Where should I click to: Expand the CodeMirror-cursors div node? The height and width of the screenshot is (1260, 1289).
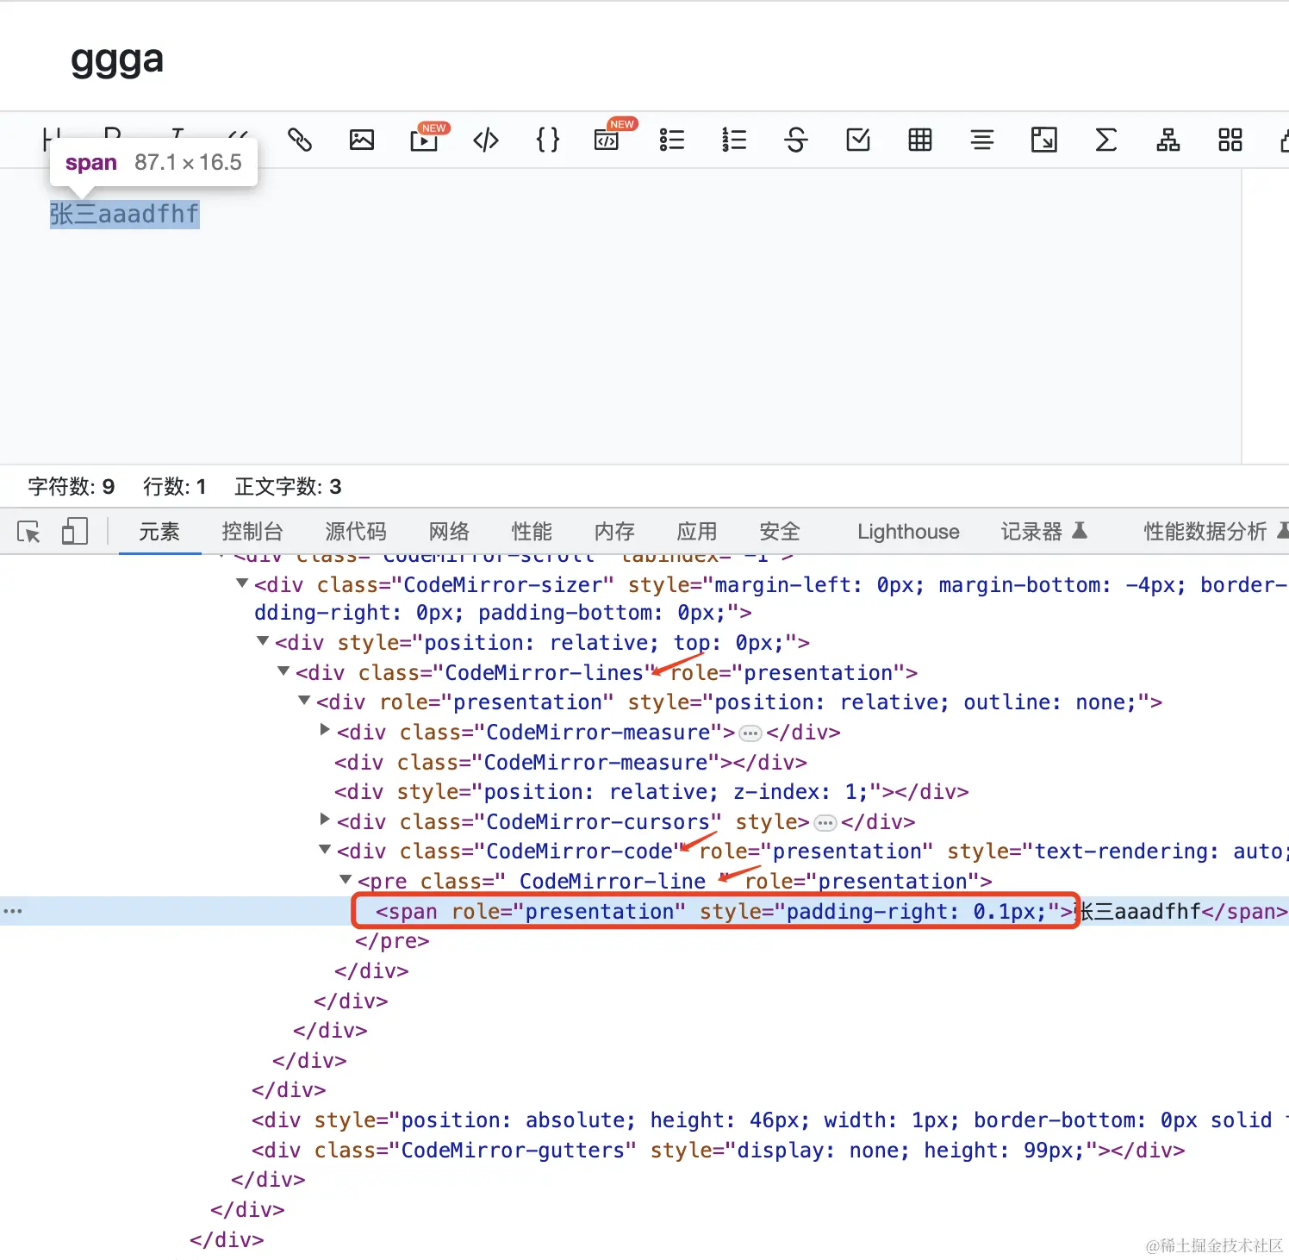click(x=325, y=820)
